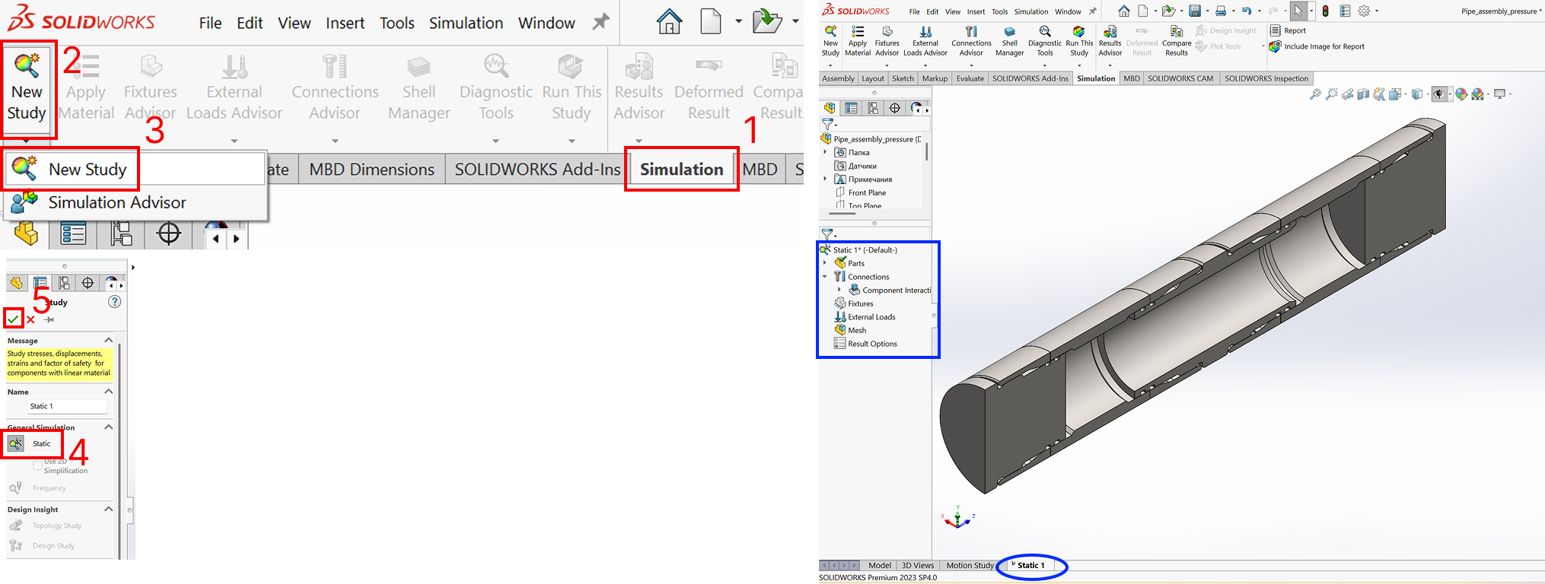The image size is (1545, 584).
Task: Click External Loads Advisor in full SolidWorks window
Action: tap(925, 41)
